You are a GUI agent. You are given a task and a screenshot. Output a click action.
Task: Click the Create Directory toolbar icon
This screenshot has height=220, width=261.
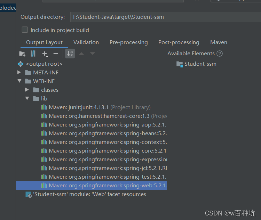(22, 54)
